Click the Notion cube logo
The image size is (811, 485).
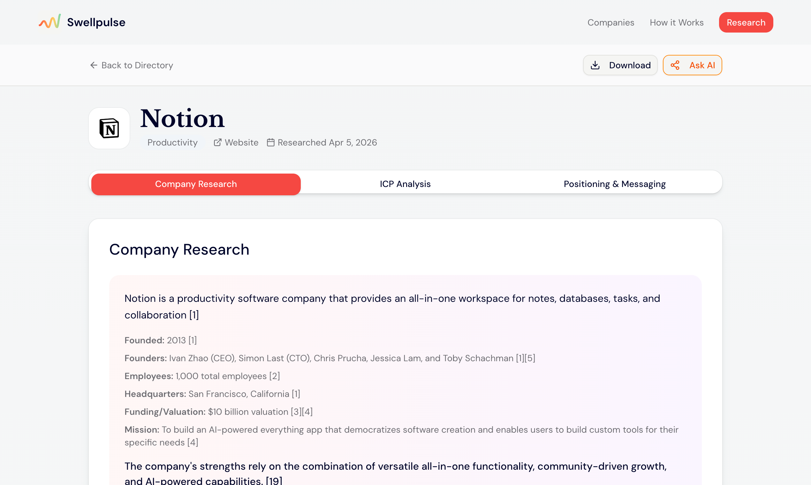[x=109, y=128]
